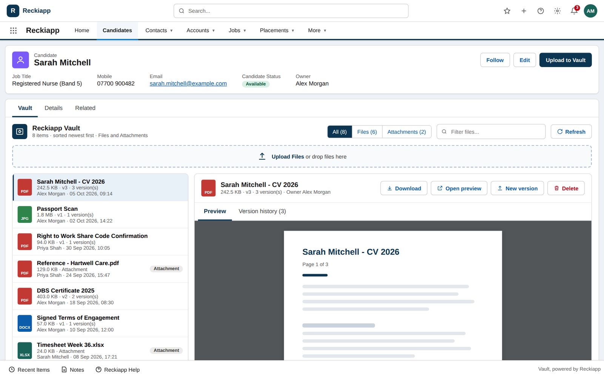
Task: Click PDF icon in the preview header
Action: [x=208, y=188]
